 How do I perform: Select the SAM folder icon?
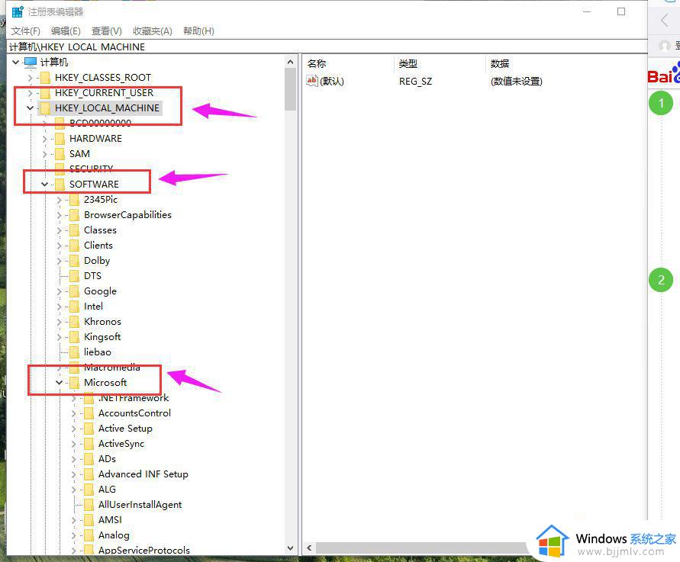tap(60, 154)
